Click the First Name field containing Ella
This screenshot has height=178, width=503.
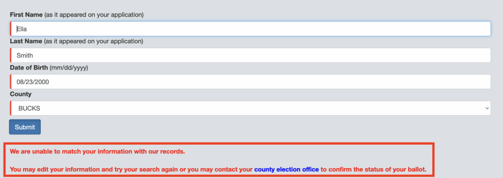tap(250, 29)
